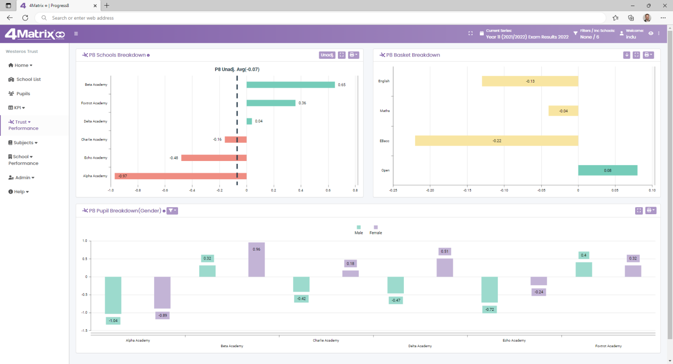Image resolution: width=673 pixels, height=364 pixels.
Task: Toggle the Unadj. button on Schools Breakdown
Action: tap(327, 55)
